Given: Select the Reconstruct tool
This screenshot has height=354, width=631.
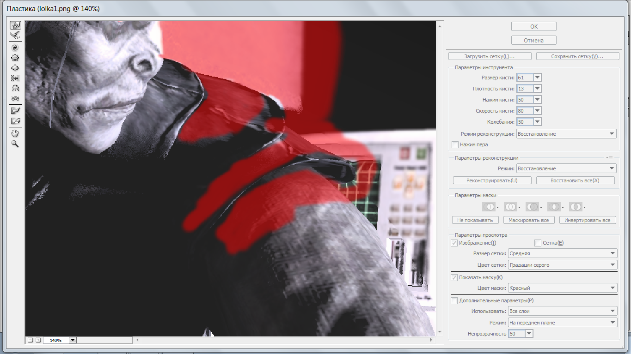Looking at the screenshot, I should (x=15, y=35).
